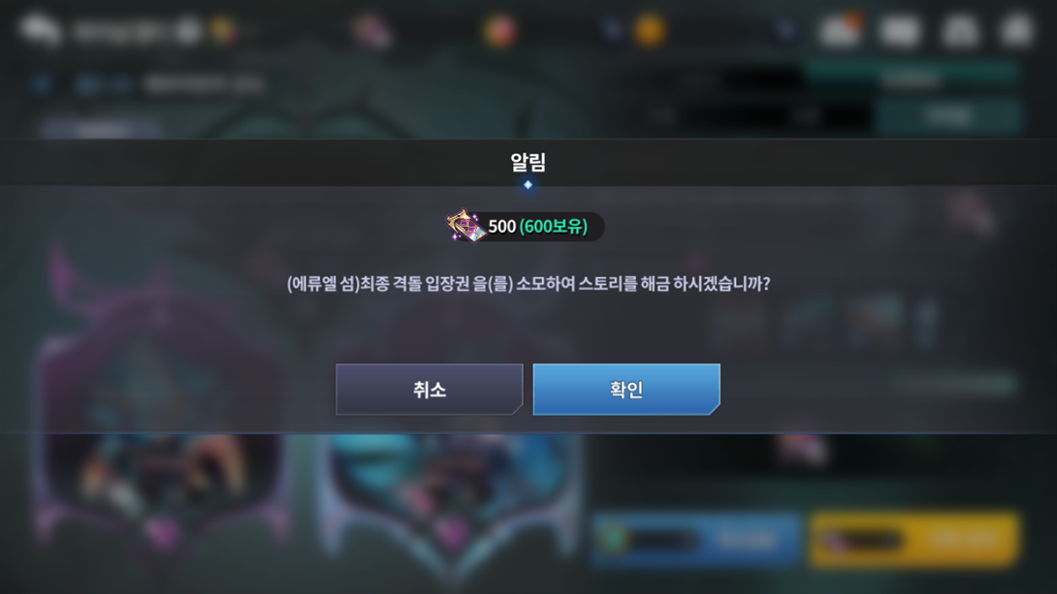Open the far-right top bar menu icon
Image resolution: width=1057 pixels, height=594 pixels.
pos(1016,30)
